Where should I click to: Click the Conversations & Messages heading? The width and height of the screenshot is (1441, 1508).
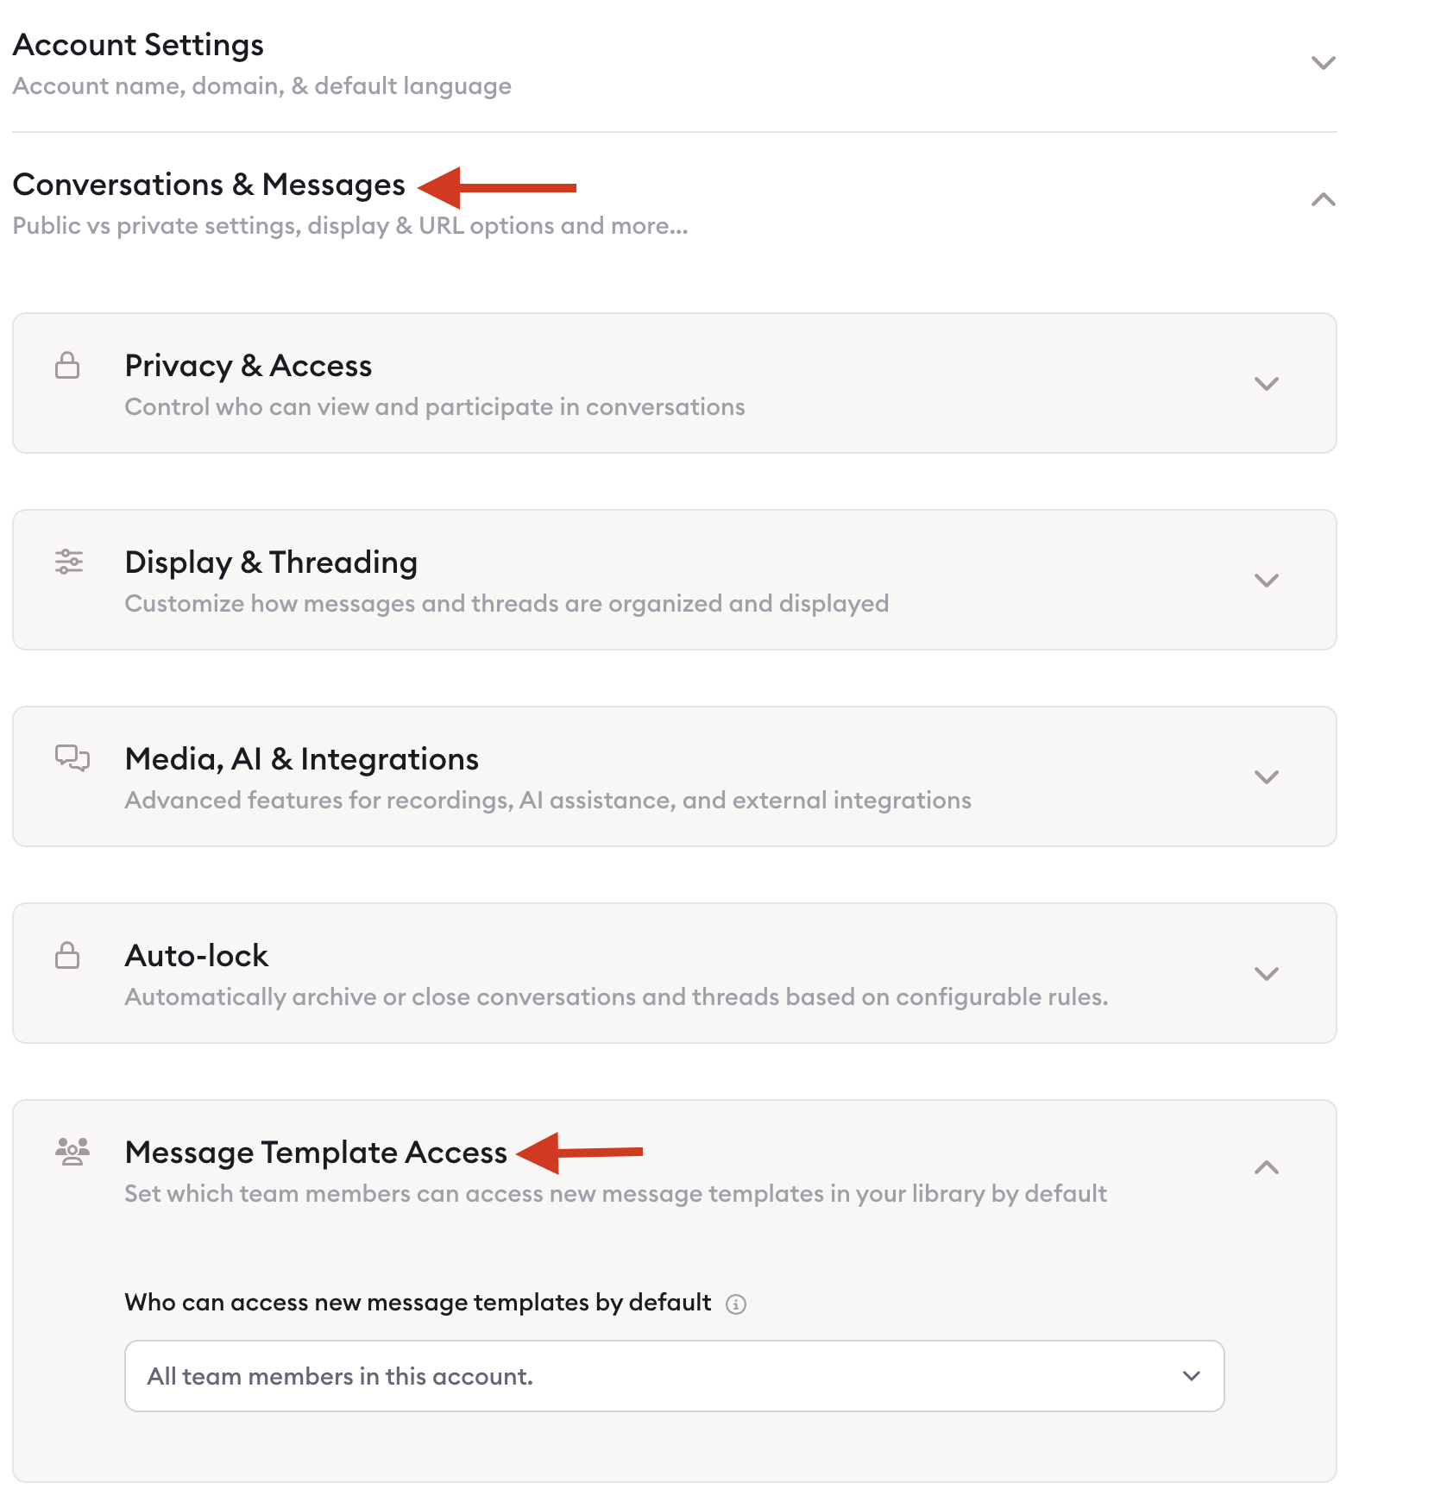click(x=209, y=185)
